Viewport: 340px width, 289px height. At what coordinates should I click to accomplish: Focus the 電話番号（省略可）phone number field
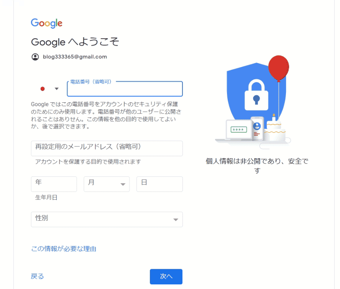(125, 89)
